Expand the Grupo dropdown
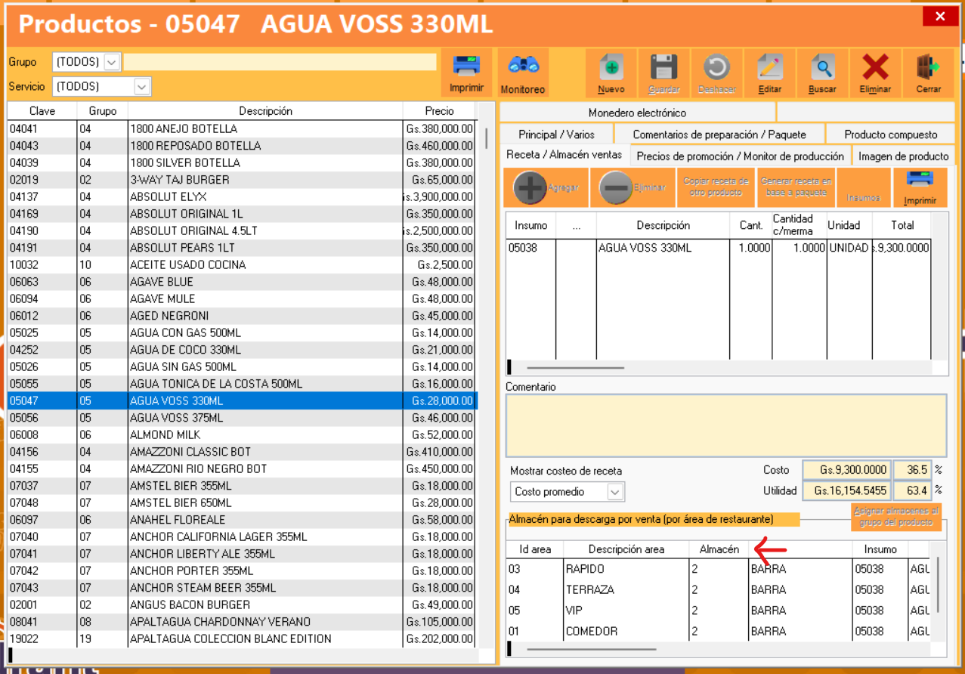The width and height of the screenshot is (965, 674). point(113,62)
